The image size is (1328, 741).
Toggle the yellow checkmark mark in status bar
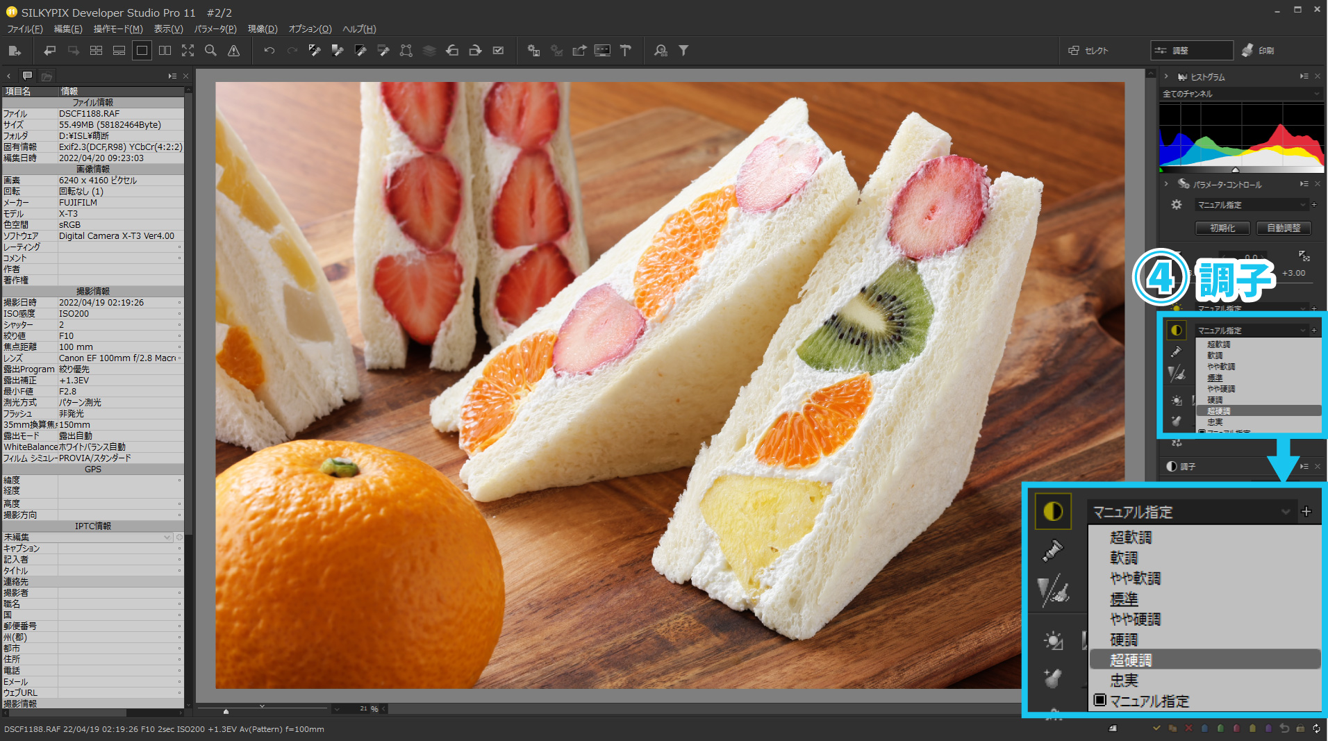click(x=1156, y=728)
